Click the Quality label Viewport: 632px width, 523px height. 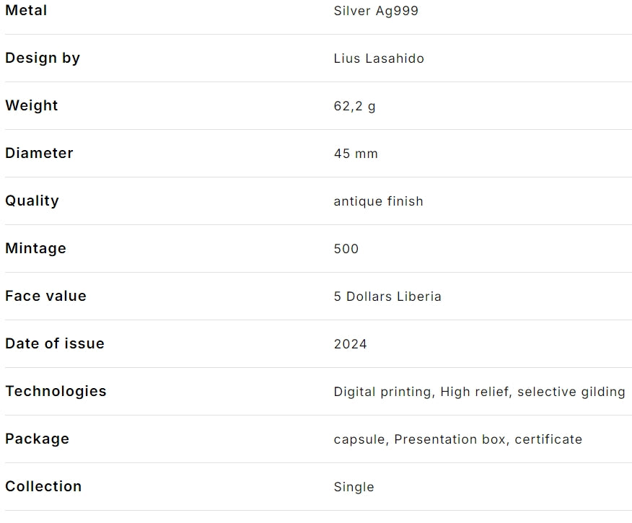pyautogui.click(x=32, y=201)
